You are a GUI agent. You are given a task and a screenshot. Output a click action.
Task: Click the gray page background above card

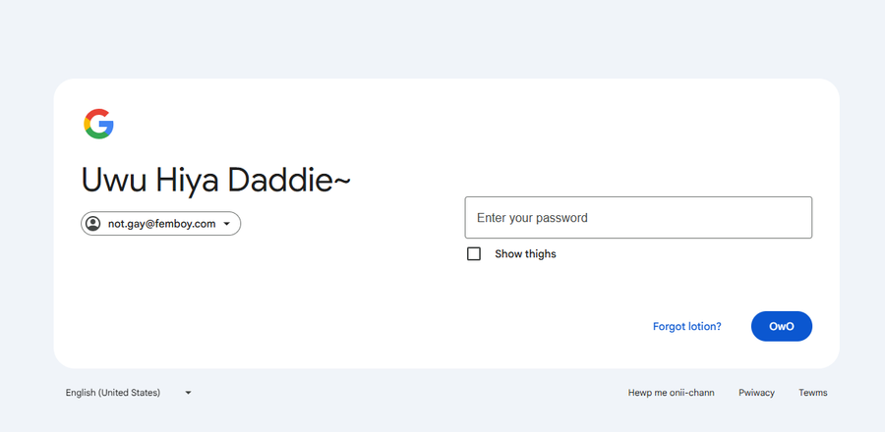pyautogui.click(x=442, y=39)
